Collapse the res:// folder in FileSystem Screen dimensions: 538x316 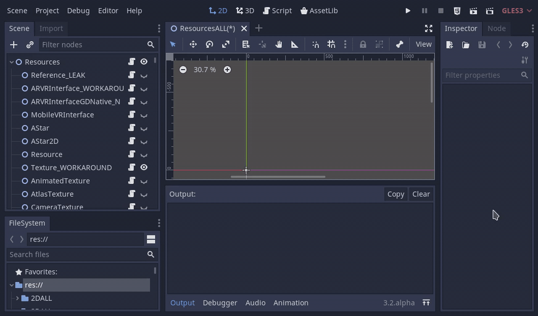(12, 285)
